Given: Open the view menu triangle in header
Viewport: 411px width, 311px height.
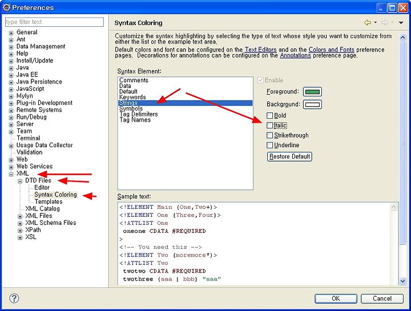Looking at the screenshot, I should [x=401, y=23].
